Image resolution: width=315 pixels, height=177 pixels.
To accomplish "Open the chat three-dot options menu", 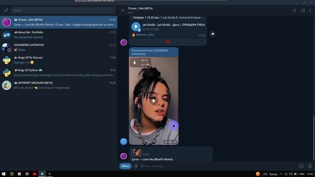I will click(x=310, y=10).
